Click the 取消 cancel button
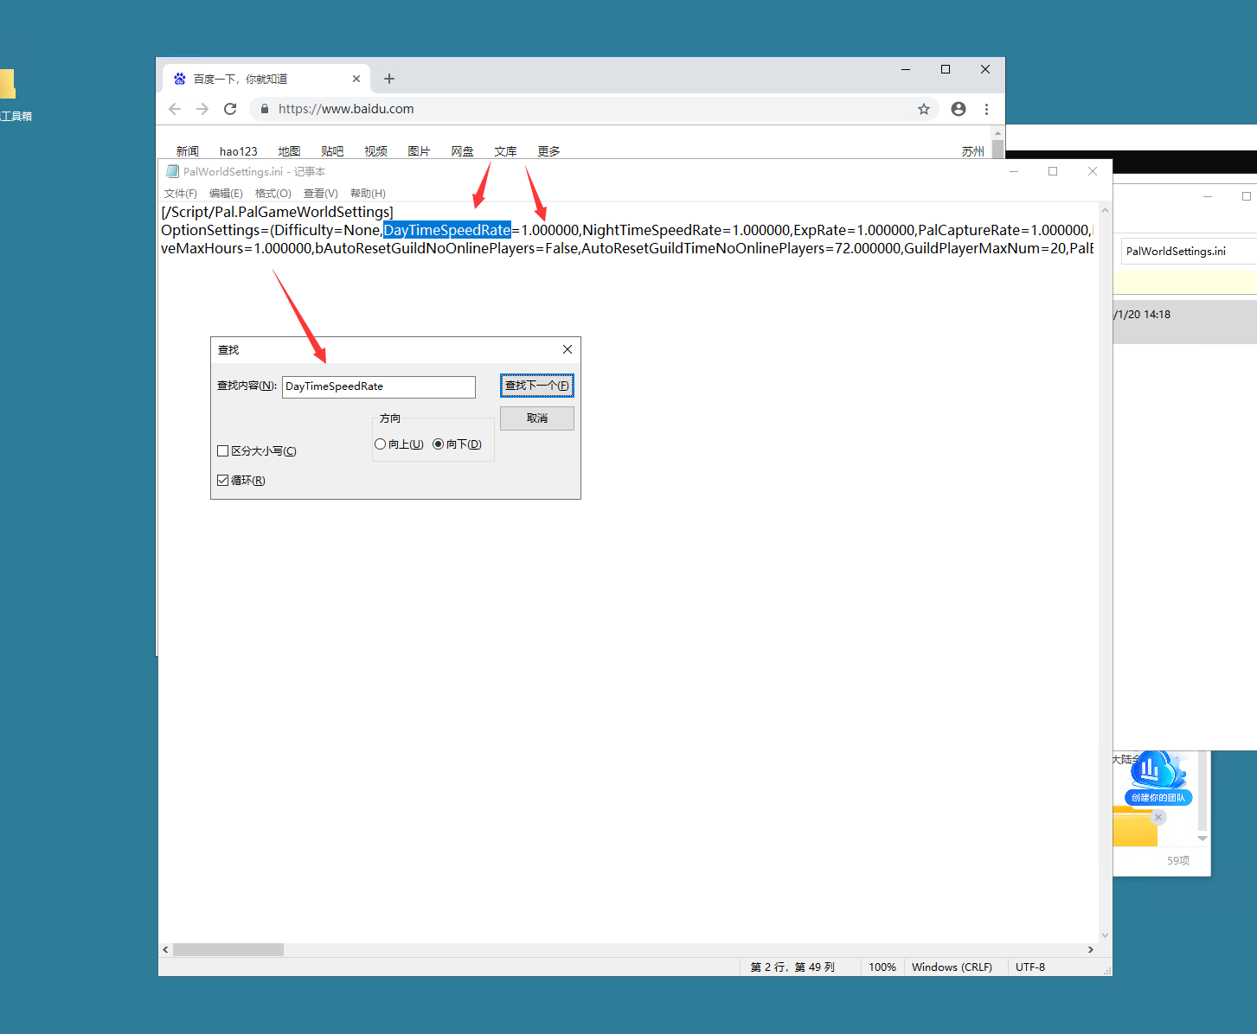This screenshot has width=1257, height=1034. (536, 418)
